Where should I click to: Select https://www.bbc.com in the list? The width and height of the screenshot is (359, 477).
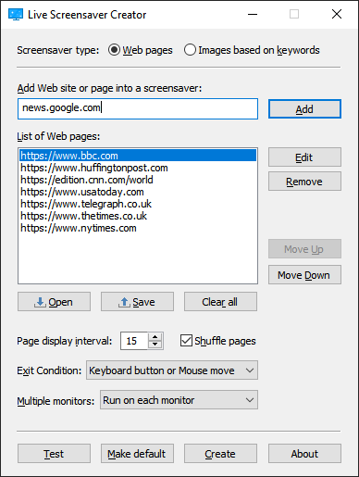pos(138,156)
